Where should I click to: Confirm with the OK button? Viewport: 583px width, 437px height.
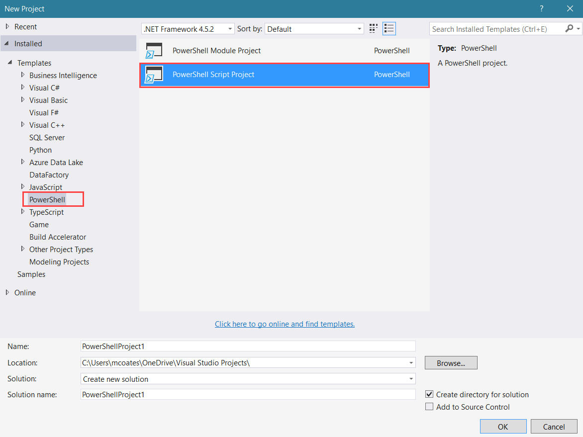(503, 427)
